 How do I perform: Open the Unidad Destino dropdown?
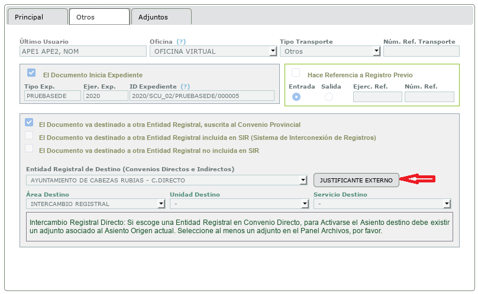click(x=240, y=204)
